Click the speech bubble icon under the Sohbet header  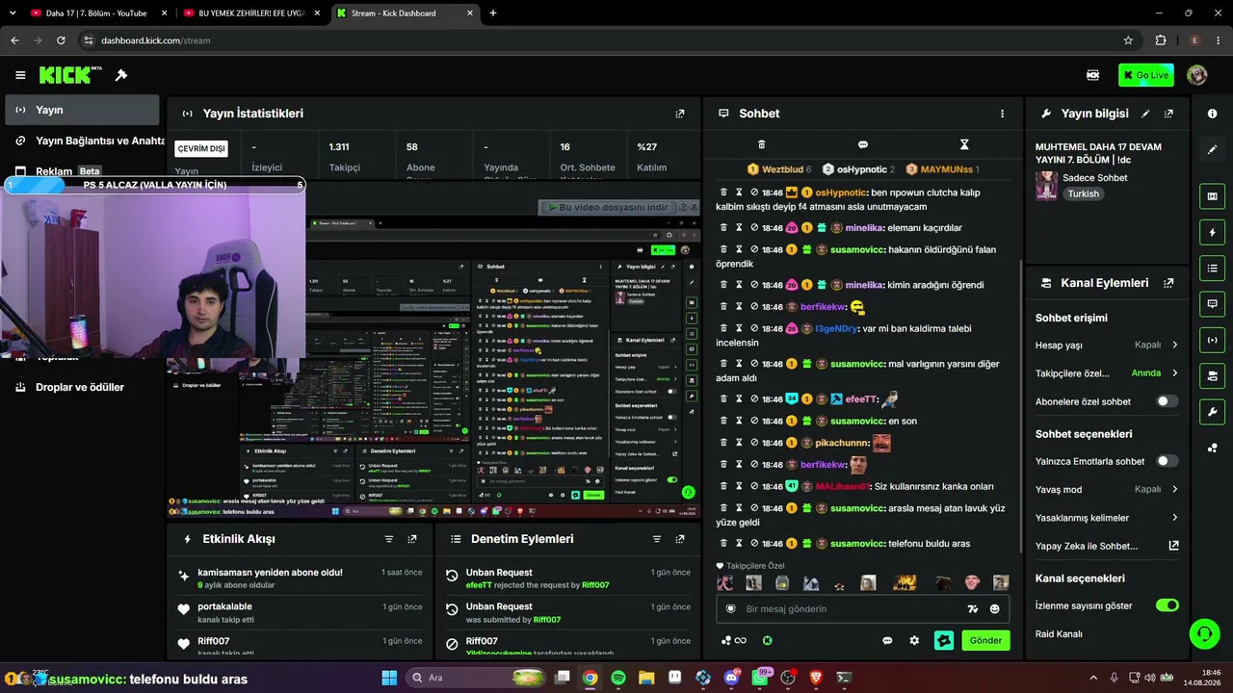pyautogui.click(x=863, y=144)
